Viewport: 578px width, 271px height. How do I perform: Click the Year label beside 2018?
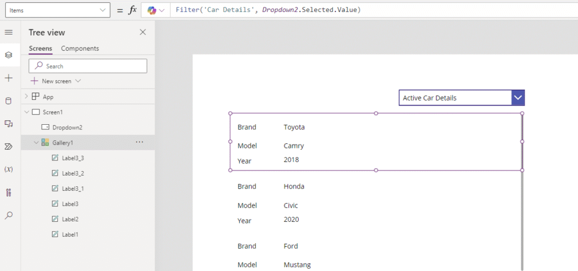click(244, 161)
